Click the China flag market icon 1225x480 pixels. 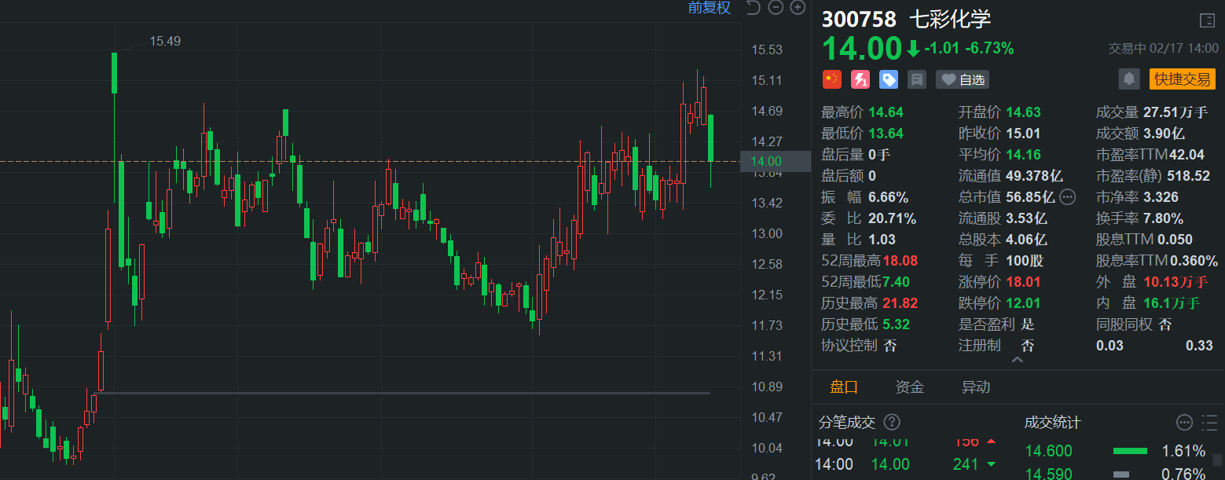(831, 79)
